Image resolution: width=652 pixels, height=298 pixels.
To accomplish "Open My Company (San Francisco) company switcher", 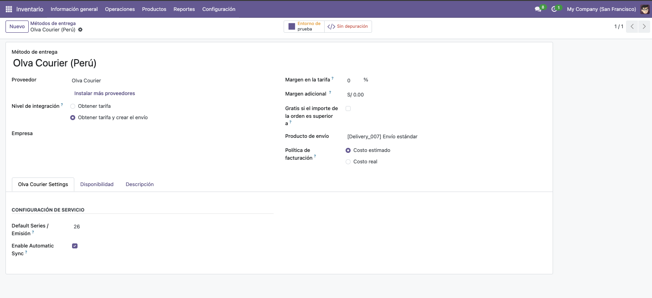I will click(x=601, y=9).
